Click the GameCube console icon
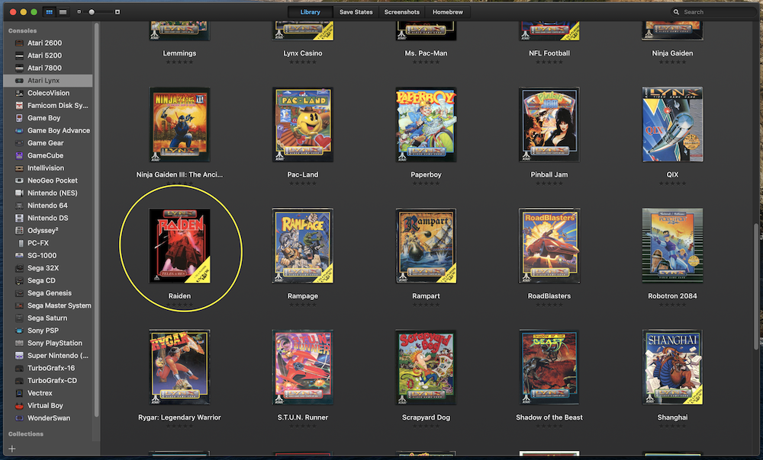The width and height of the screenshot is (763, 460). coord(19,155)
